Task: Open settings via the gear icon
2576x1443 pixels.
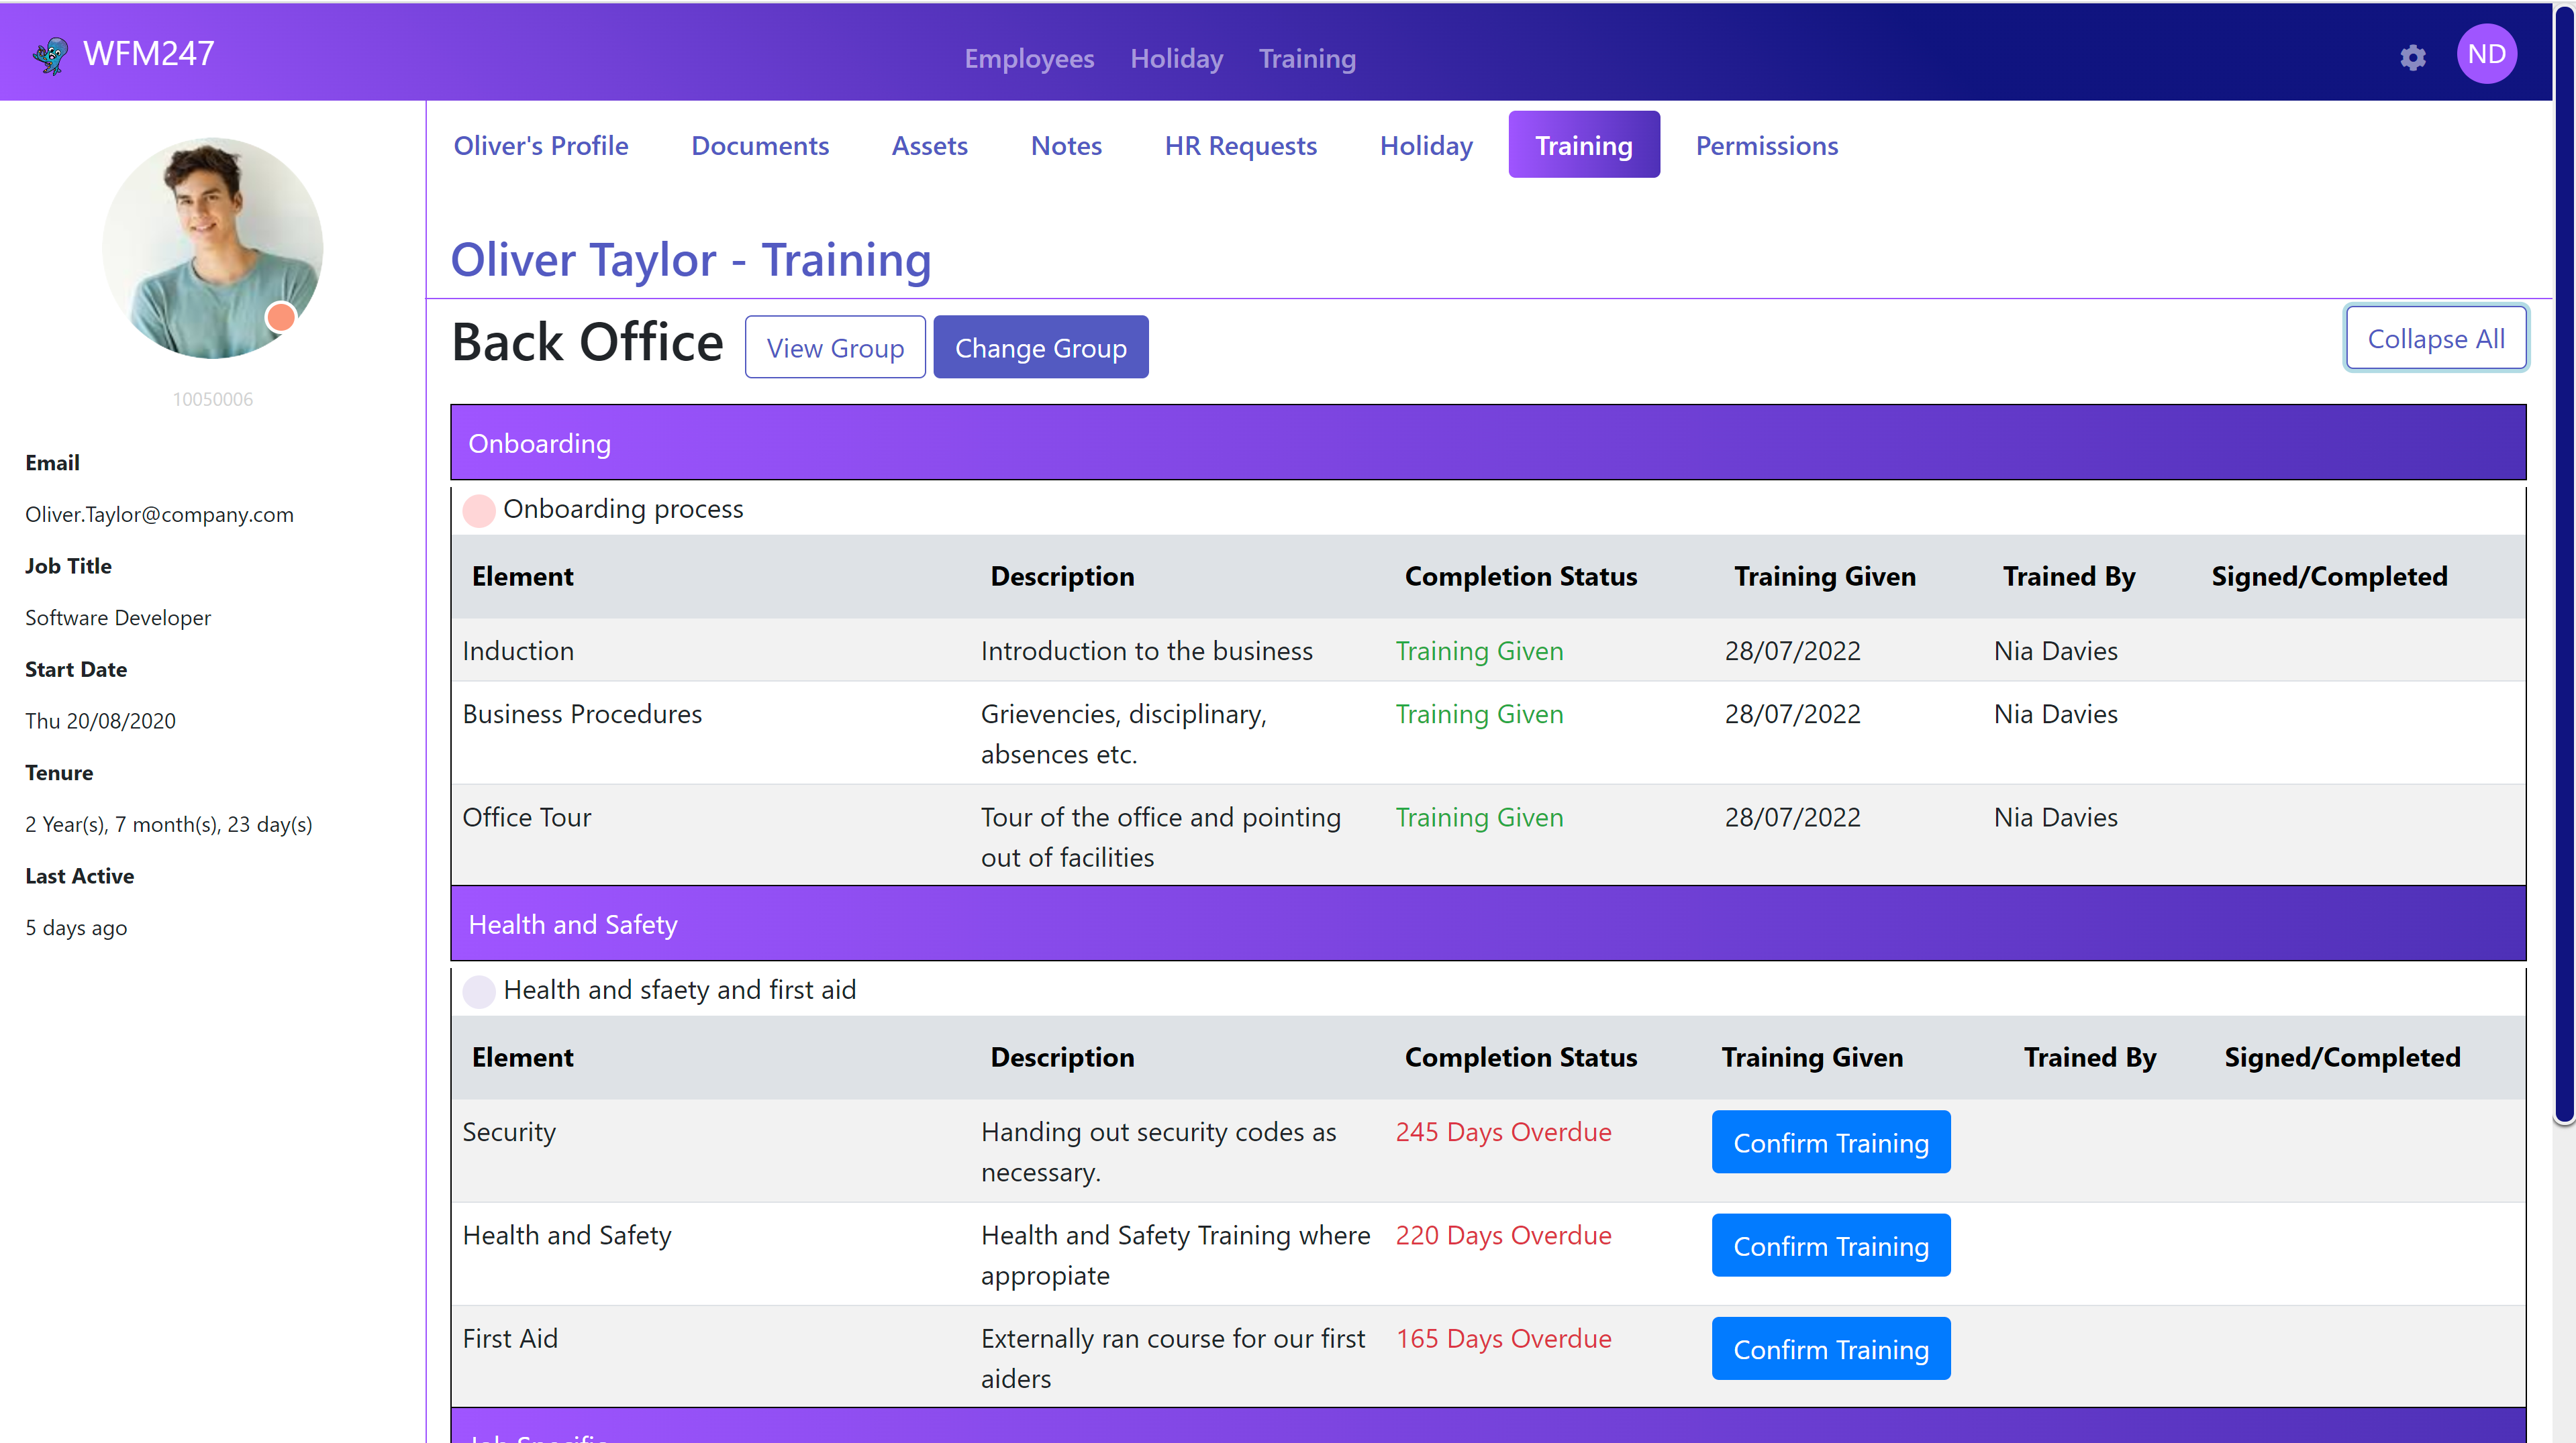Action: [2413, 58]
